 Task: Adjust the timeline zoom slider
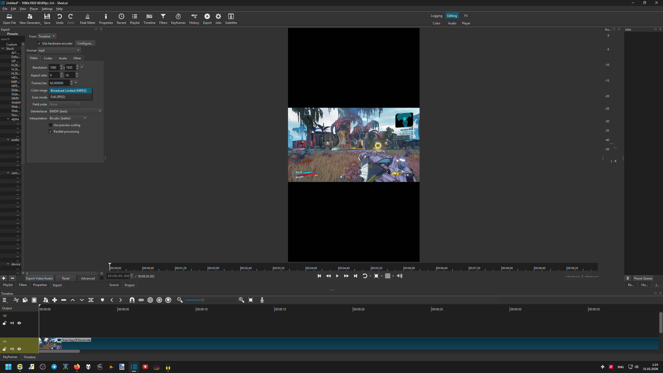coord(203,300)
